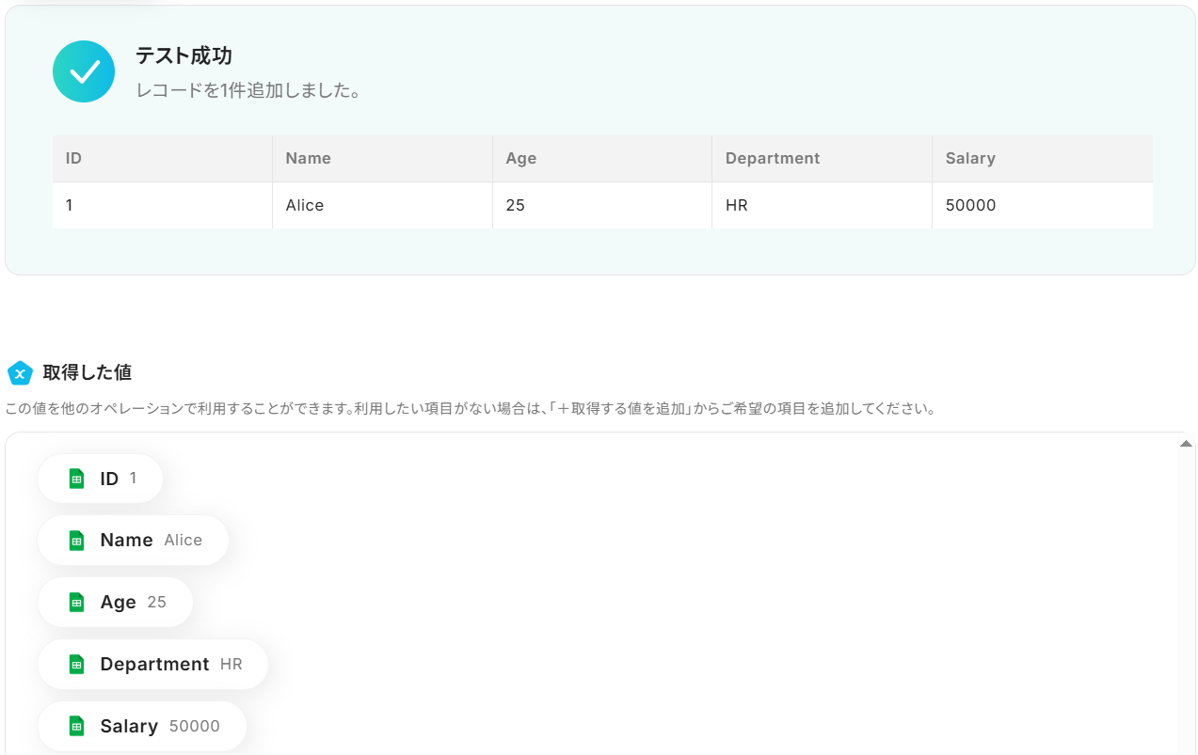The width and height of the screenshot is (1198, 755).
Task: Click the レコードを1件追加しました message
Action: (248, 91)
